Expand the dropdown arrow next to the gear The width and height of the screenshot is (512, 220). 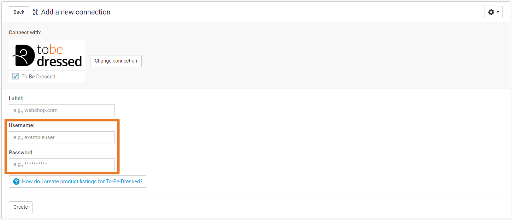(x=498, y=12)
